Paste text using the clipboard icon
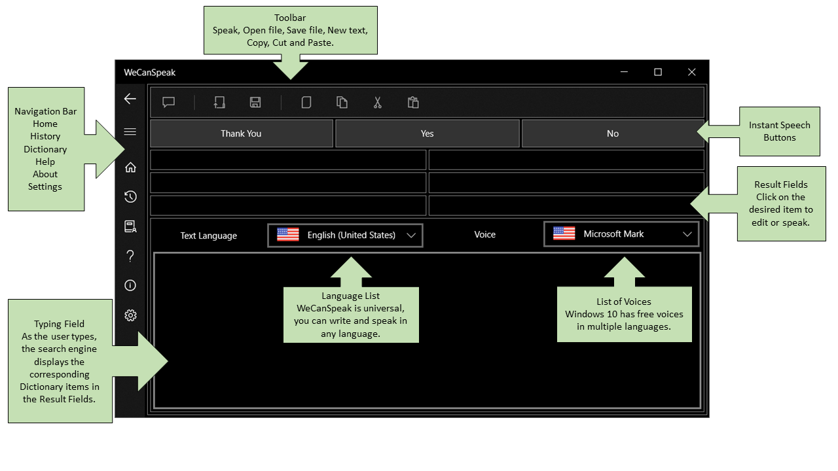The width and height of the screenshot is (838, 471). (413, 102)
